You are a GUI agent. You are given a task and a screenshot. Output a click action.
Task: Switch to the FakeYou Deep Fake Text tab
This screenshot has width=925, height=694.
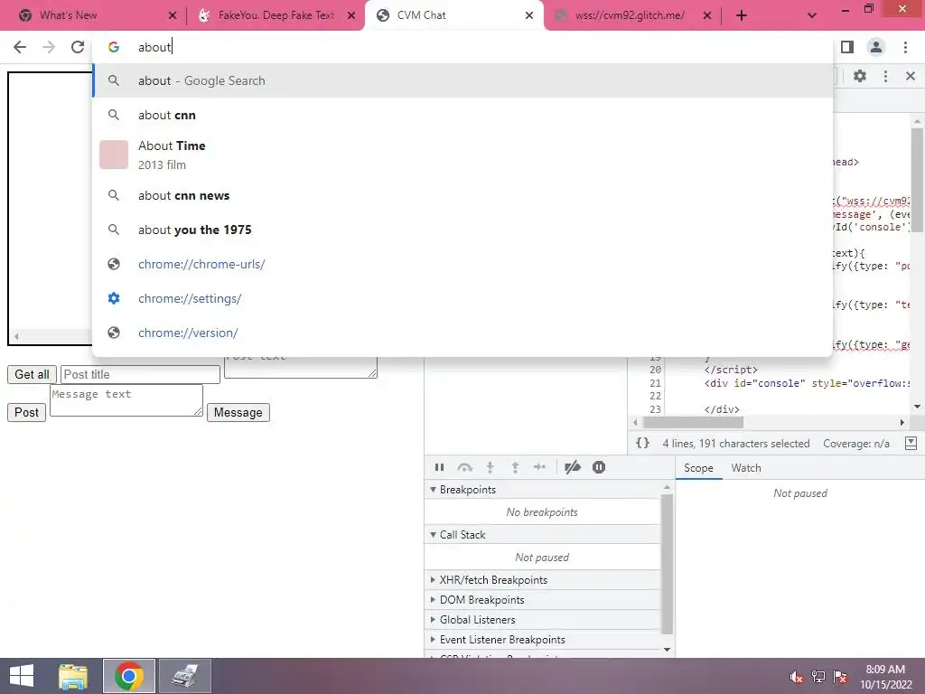tap(276, 15)
